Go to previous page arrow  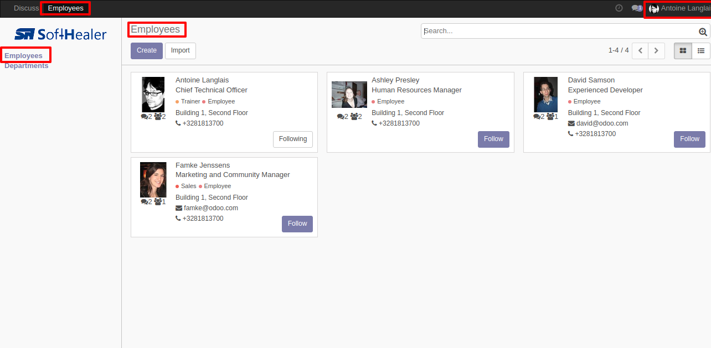pos(640,50)
